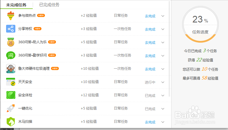This screenshot has height=130, width=228.
Task: Click 一次性任务 label in 分享特权 row
Action: [123, 29]
